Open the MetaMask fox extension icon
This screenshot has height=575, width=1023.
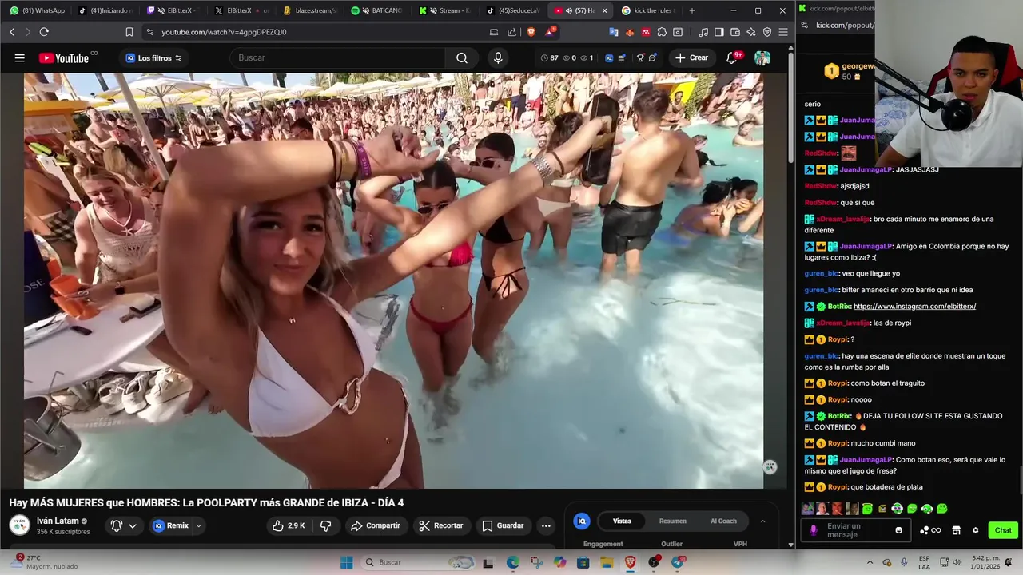coord(630,32)
